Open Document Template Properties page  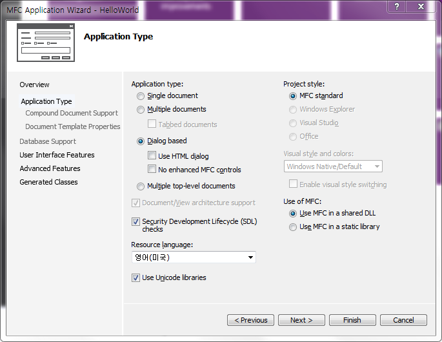coord(73,126)
